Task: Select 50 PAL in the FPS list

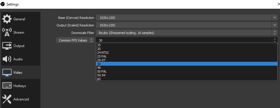Action: (x=187, y=71)
